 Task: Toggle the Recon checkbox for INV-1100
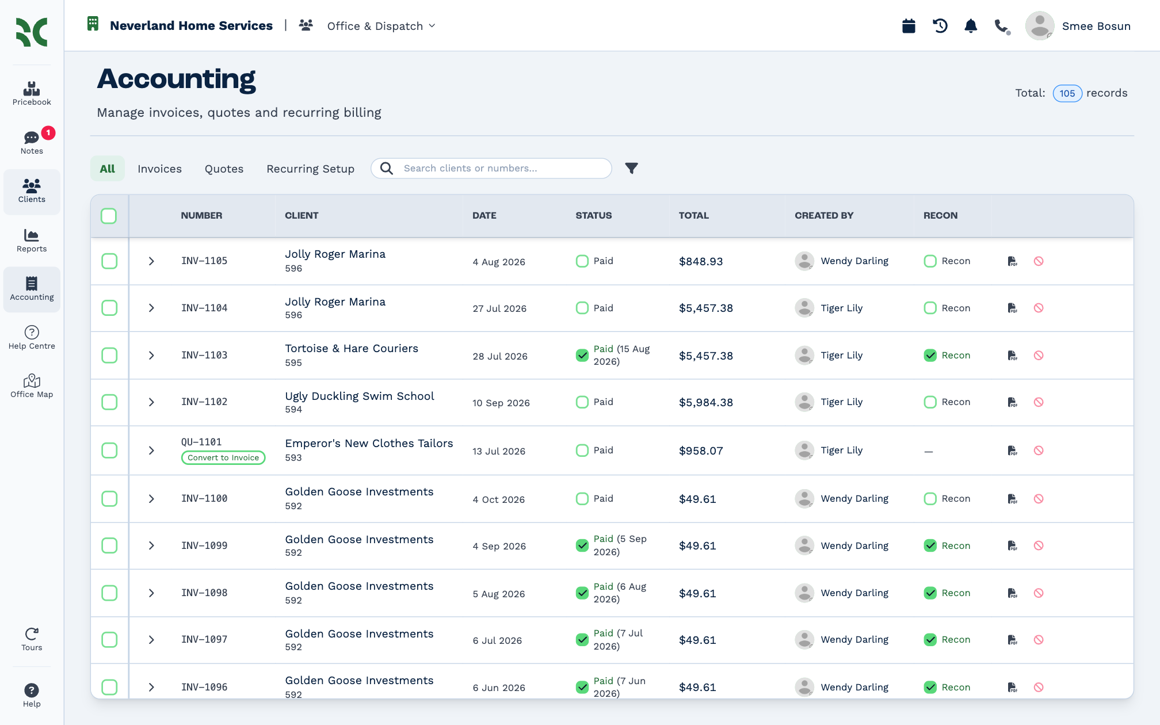point(930,498)
